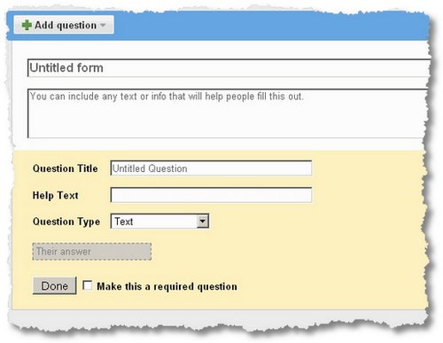
Task: Click into the Untitled form title field
Action: (x=229, y=68)
